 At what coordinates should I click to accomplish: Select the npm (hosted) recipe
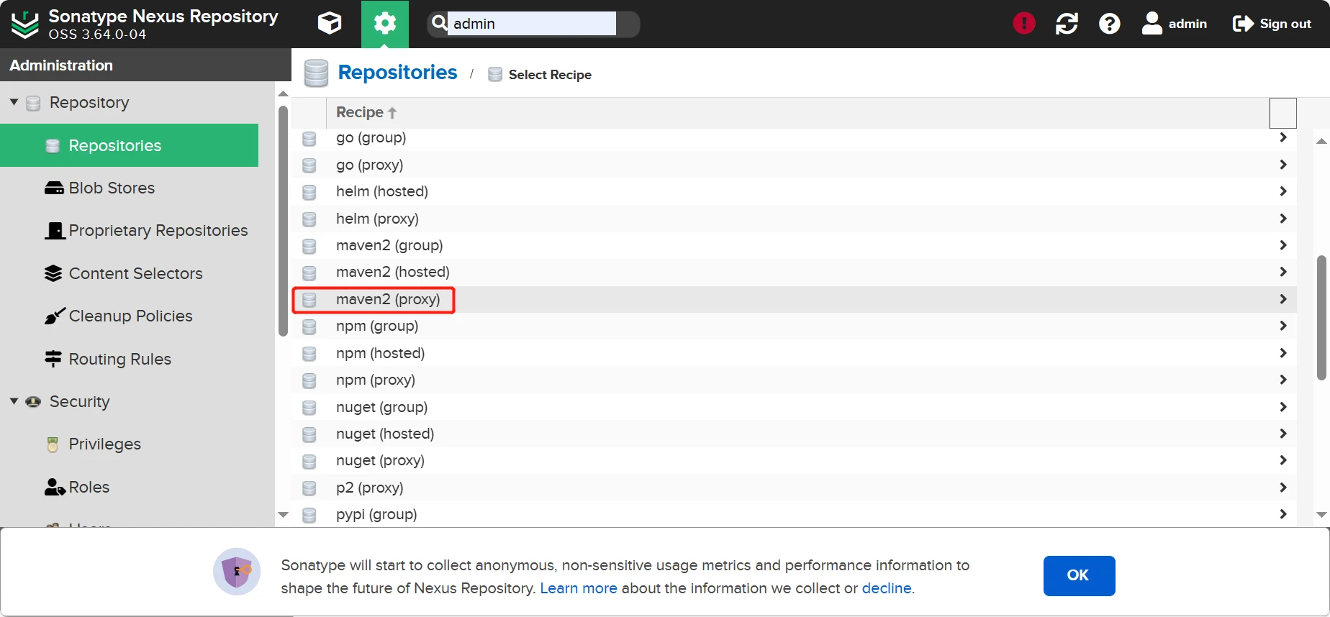tap(380, 353)
